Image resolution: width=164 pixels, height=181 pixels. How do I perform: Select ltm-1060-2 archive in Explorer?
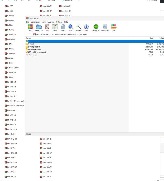click(x=10, y=177)
